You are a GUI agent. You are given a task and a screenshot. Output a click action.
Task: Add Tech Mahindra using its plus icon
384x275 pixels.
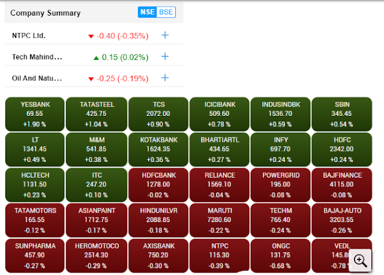tap(165, 56)
